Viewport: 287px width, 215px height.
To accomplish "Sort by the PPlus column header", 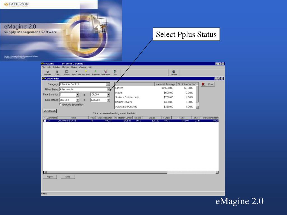I will tap(92, 118).
